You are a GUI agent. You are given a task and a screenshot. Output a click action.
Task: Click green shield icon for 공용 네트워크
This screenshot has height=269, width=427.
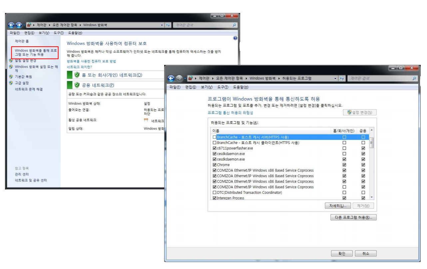tap(77, 85)
